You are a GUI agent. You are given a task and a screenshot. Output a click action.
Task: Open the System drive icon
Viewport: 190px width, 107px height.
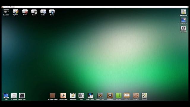(x=16, y=12)
